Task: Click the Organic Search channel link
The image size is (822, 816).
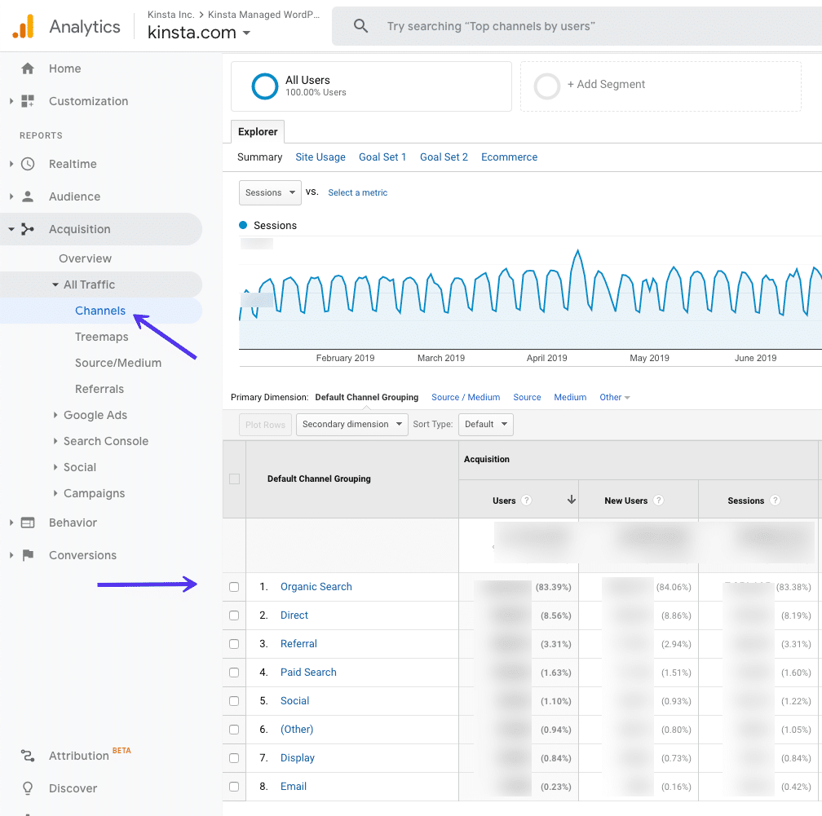Action: (316, 586)
